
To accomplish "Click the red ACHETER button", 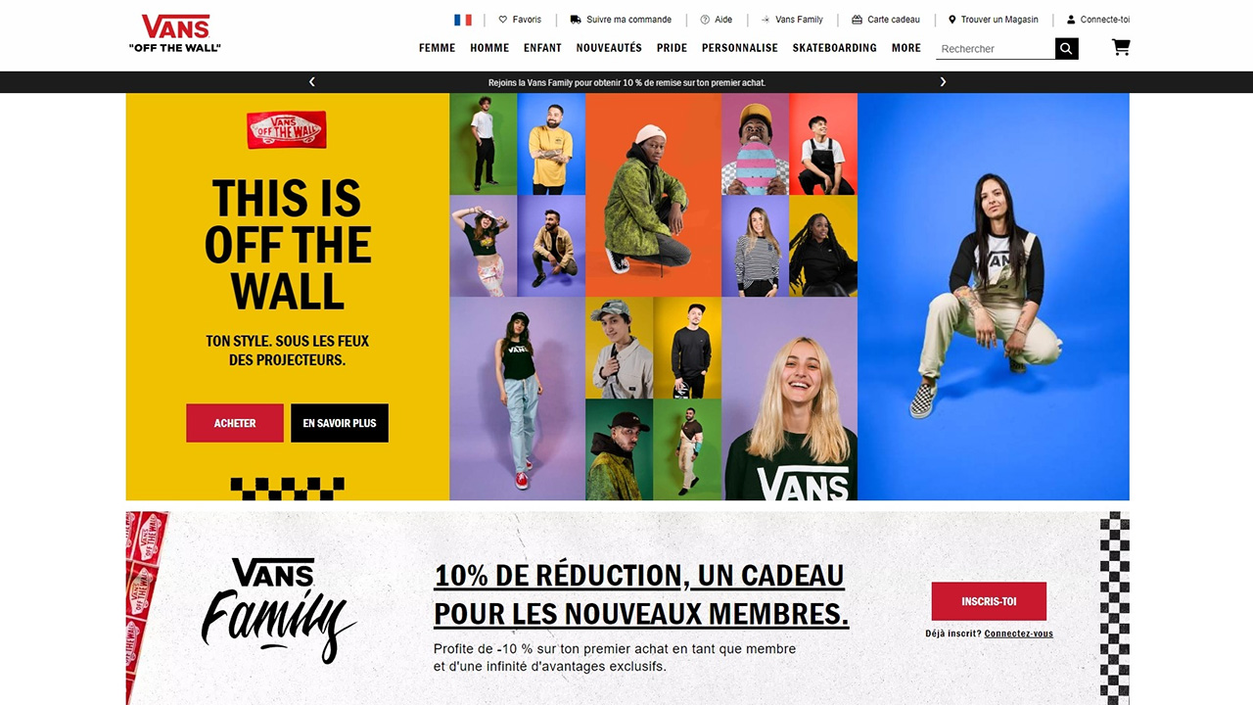I will tap(235, 423).
